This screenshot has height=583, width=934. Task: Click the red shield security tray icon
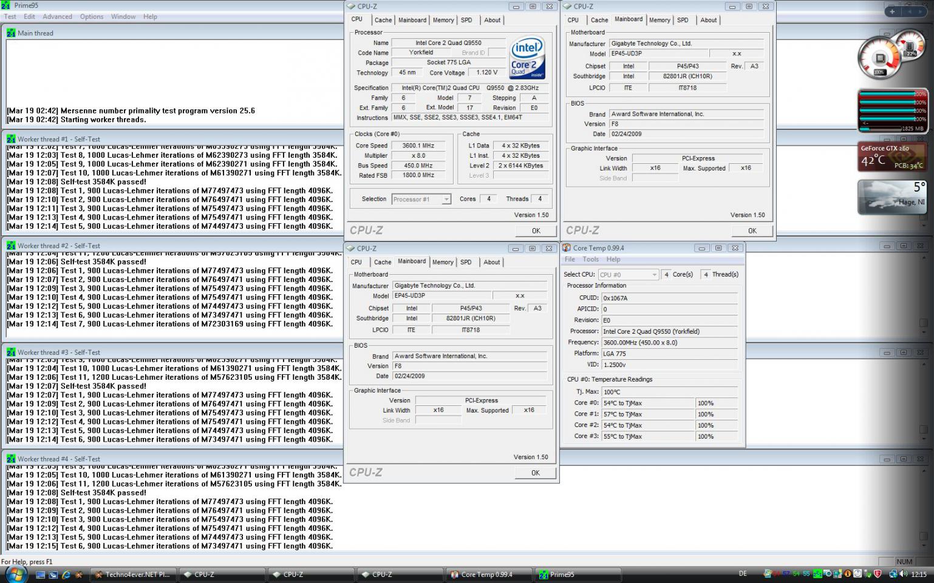click(x=877, y=574)
